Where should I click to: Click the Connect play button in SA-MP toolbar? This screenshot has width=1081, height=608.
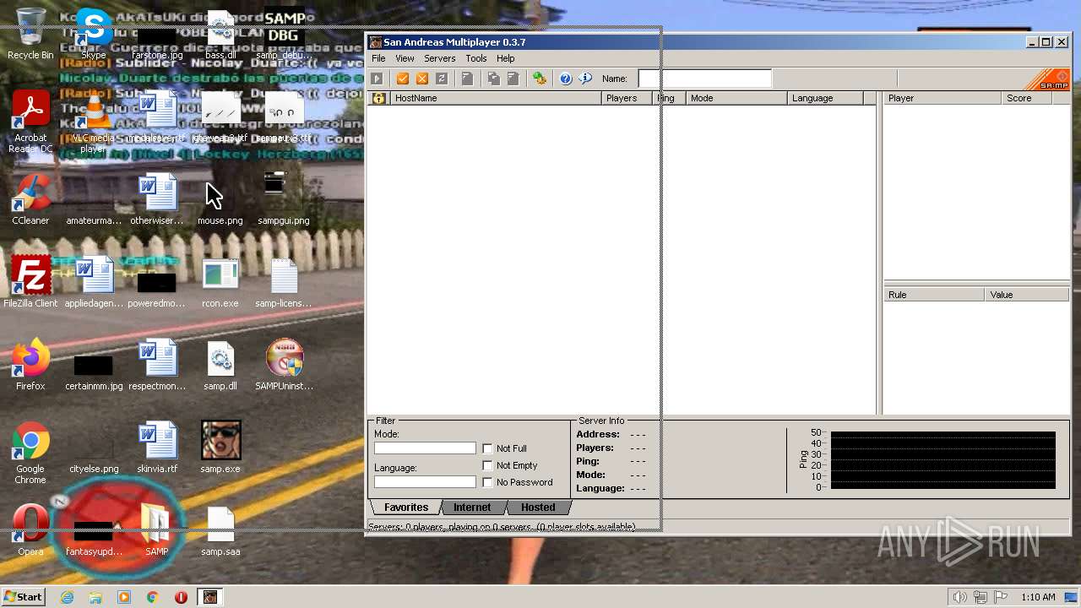[377, 79]
